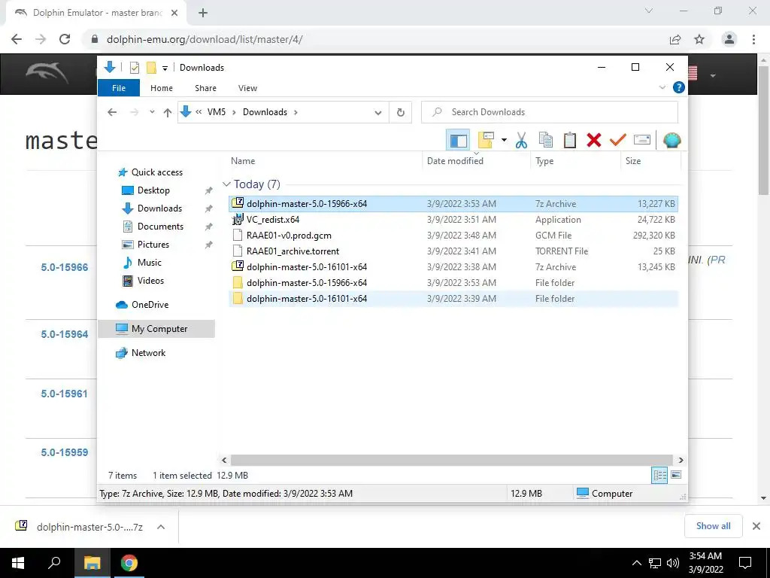Collapse the Today (7) group
The width and height of the screenshot is (770, 578).
click(x=226, y=184)
